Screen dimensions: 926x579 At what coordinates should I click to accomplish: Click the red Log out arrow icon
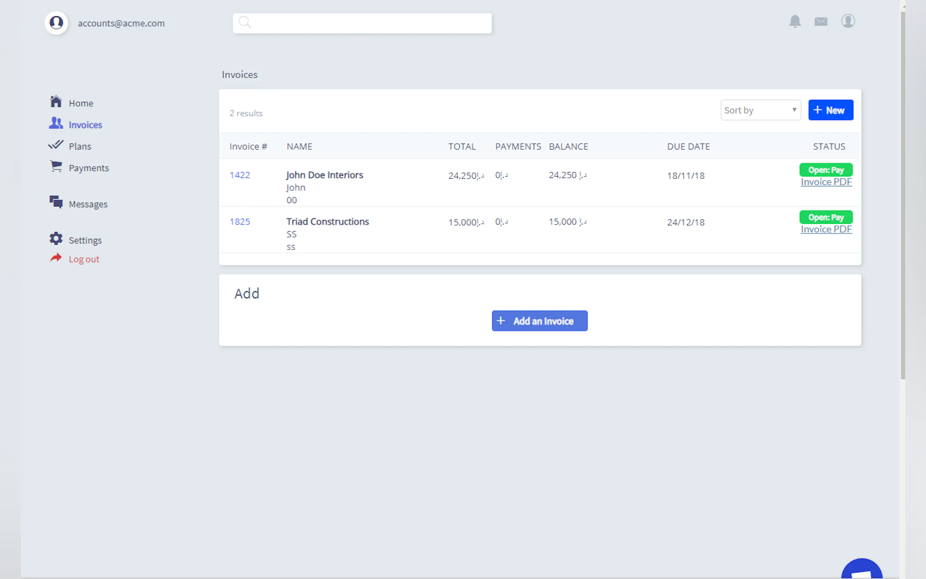point(56,258)
